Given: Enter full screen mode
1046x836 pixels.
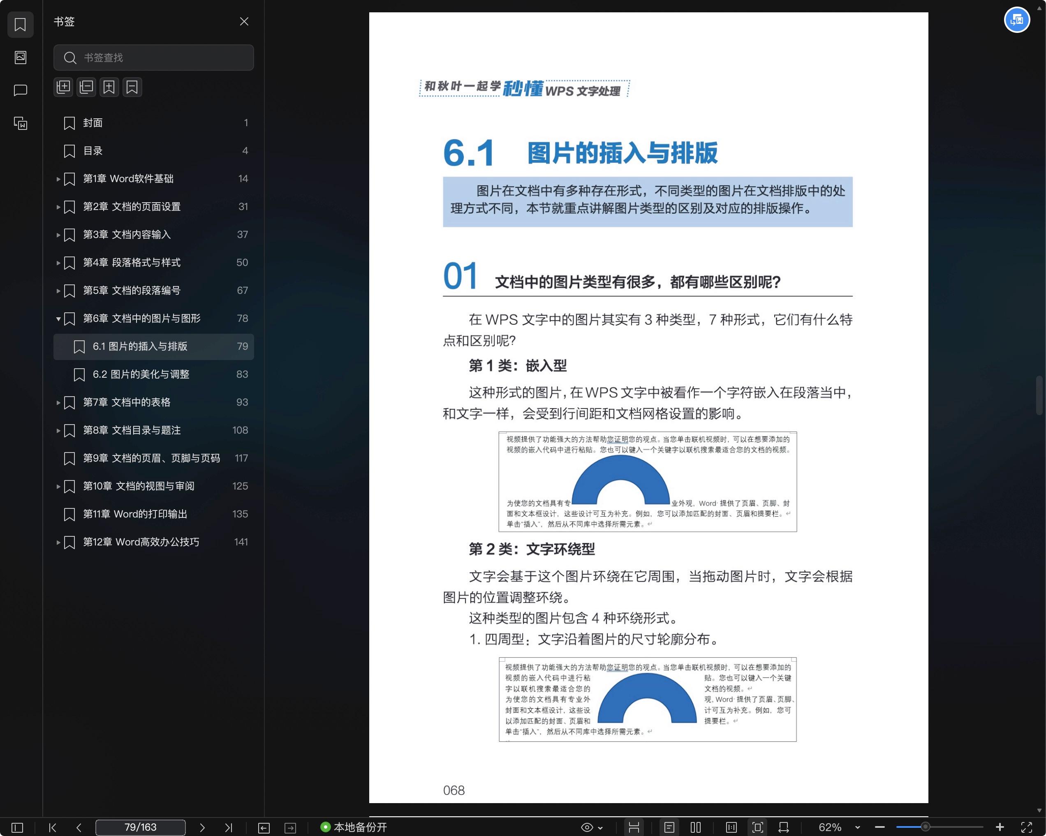Looking at the screenshot, I should 1027,827.
